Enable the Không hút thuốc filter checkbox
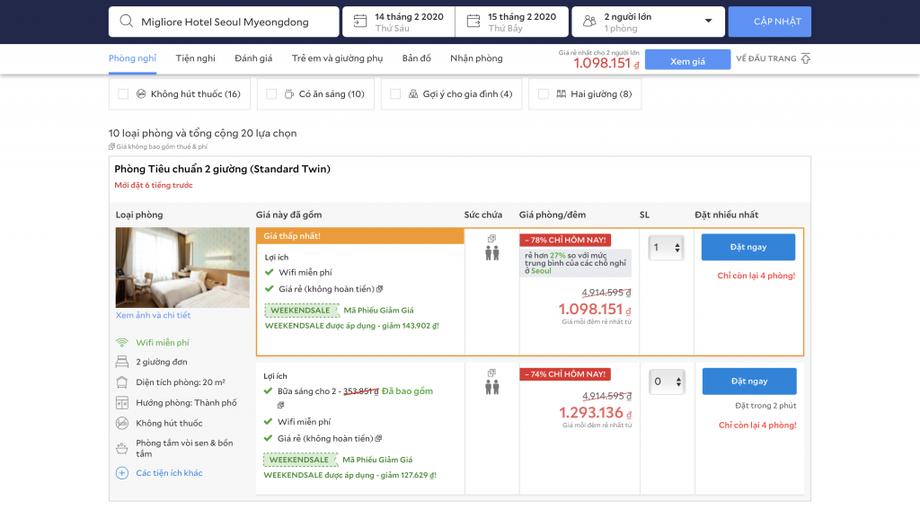This screenshot has width=920, height=518. pyautogui.click(x=123, y=94)
